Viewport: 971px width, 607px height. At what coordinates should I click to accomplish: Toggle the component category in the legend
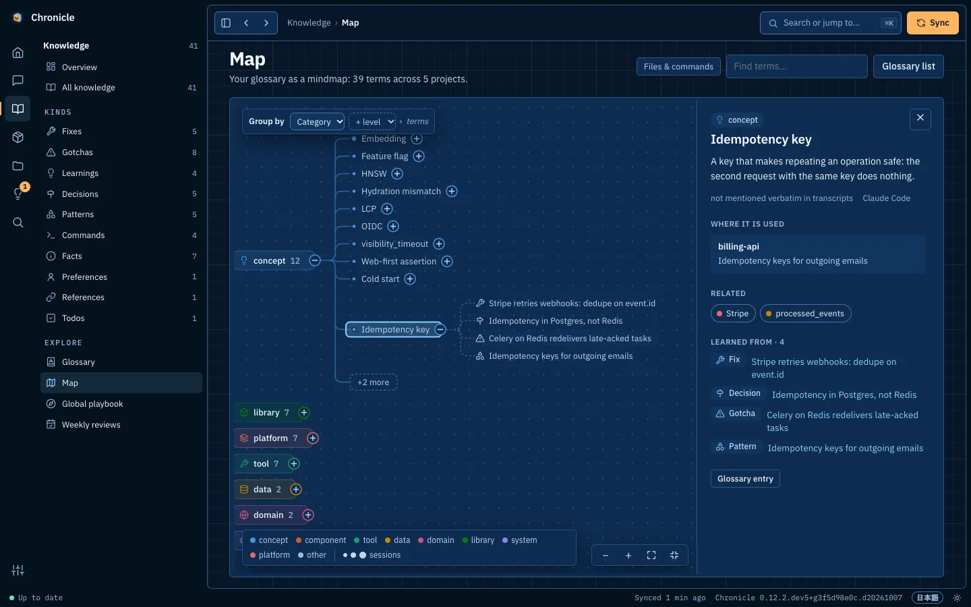321,540
